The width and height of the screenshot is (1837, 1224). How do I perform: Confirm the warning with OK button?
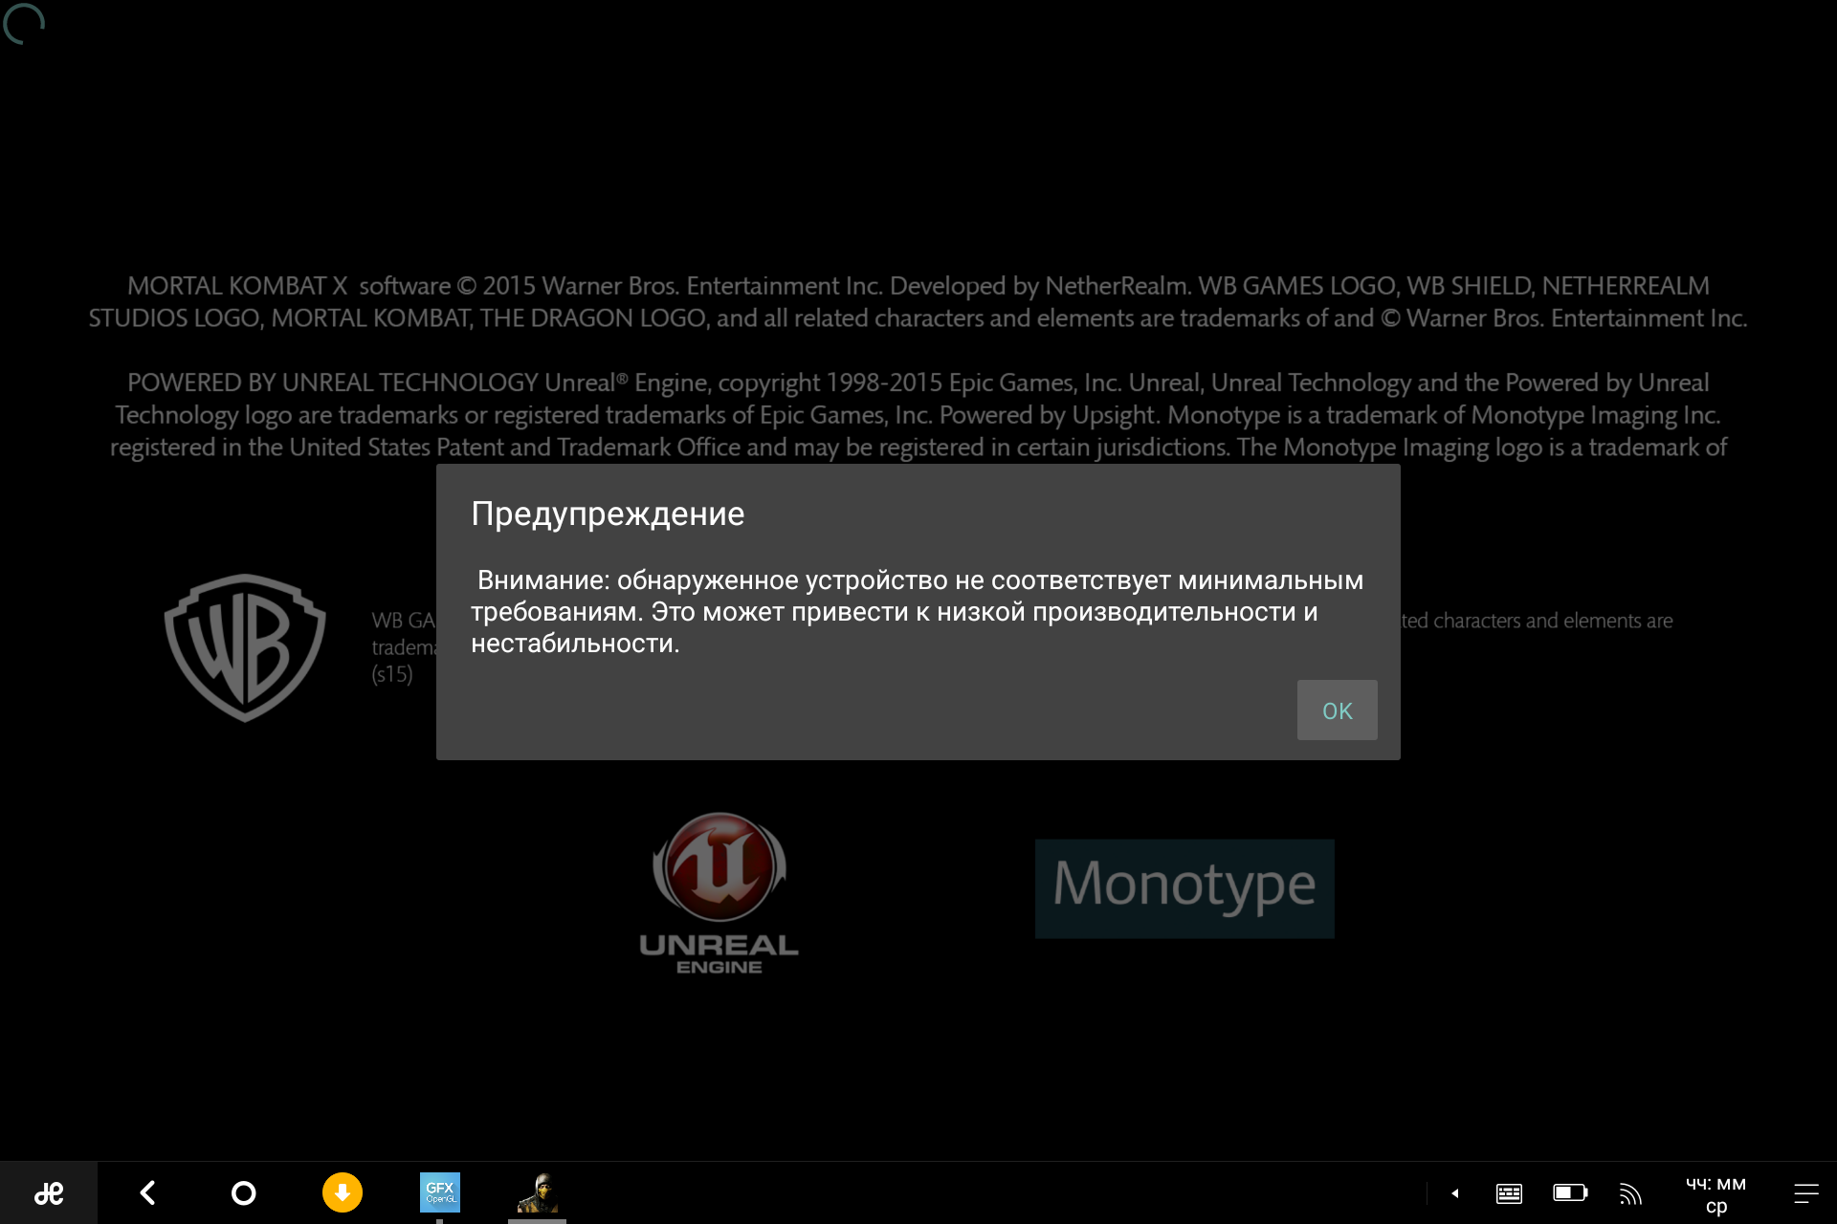pos(1337,710)
